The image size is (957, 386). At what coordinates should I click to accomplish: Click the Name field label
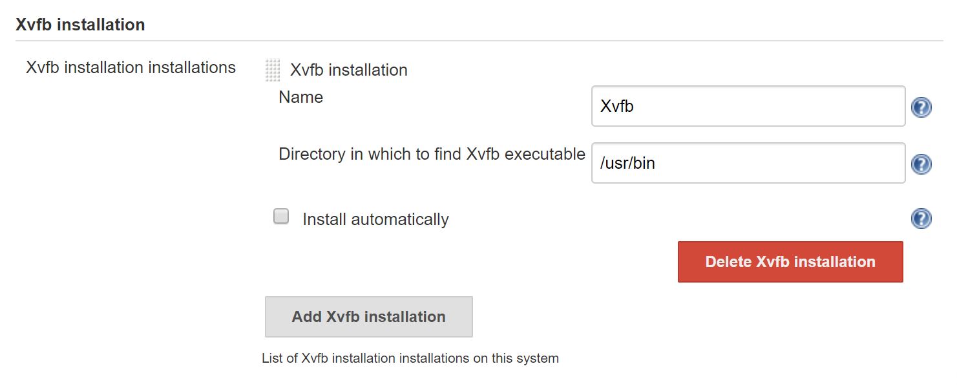pos(301,97)
